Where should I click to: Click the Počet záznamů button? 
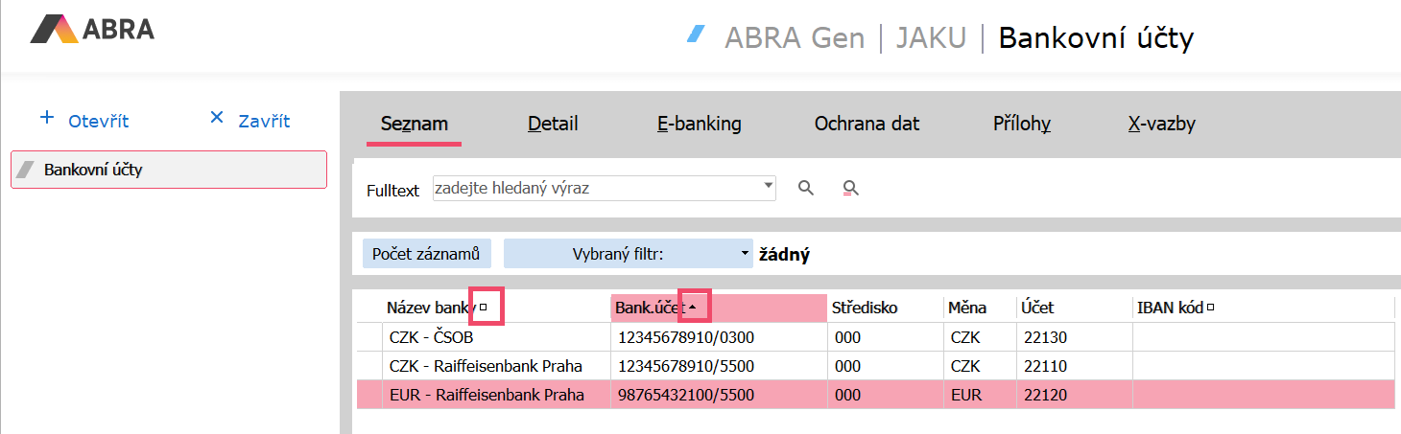pyautogui.click(x=426, y=254)
